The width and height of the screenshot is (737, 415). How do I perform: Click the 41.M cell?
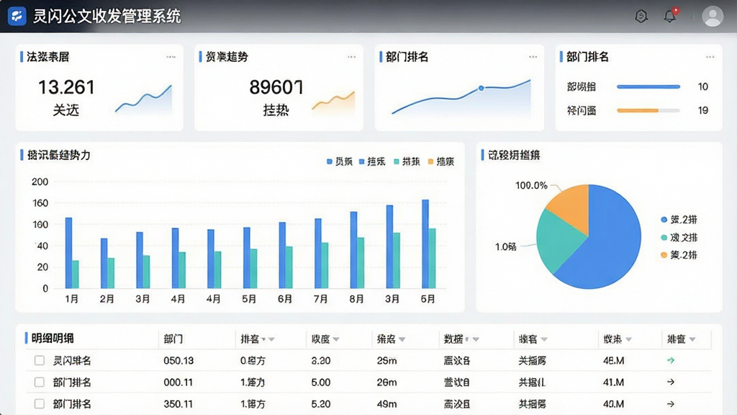(613, 383)
